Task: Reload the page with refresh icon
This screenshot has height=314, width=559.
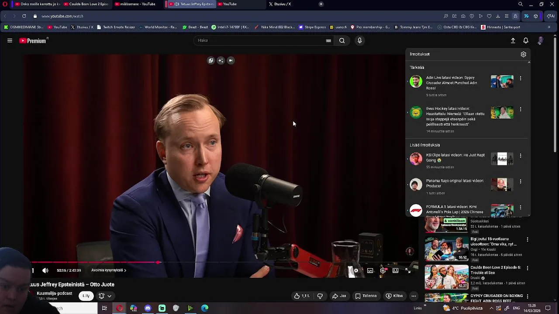Action: pos(24,16)
